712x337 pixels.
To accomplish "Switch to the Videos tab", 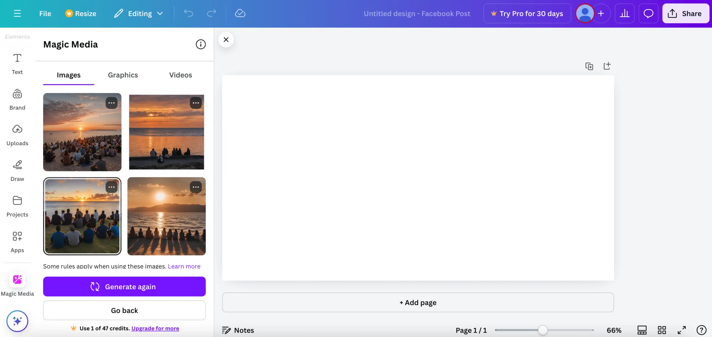I will 181,75.
